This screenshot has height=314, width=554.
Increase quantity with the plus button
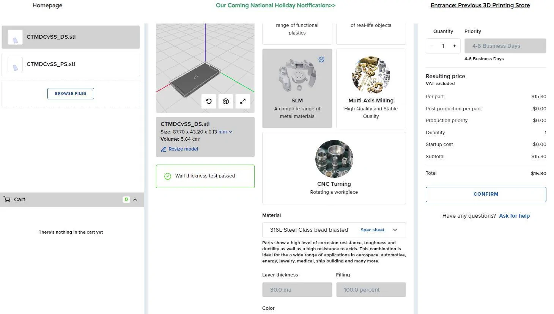click(x=455, y=46)
